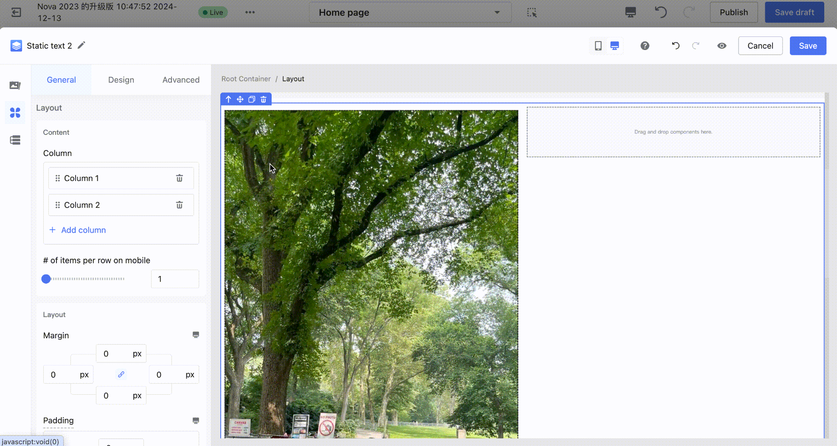This screenshot has height=446, width=837.
Task: Toggle linked margin values
Action: click(x=121, y=374)
